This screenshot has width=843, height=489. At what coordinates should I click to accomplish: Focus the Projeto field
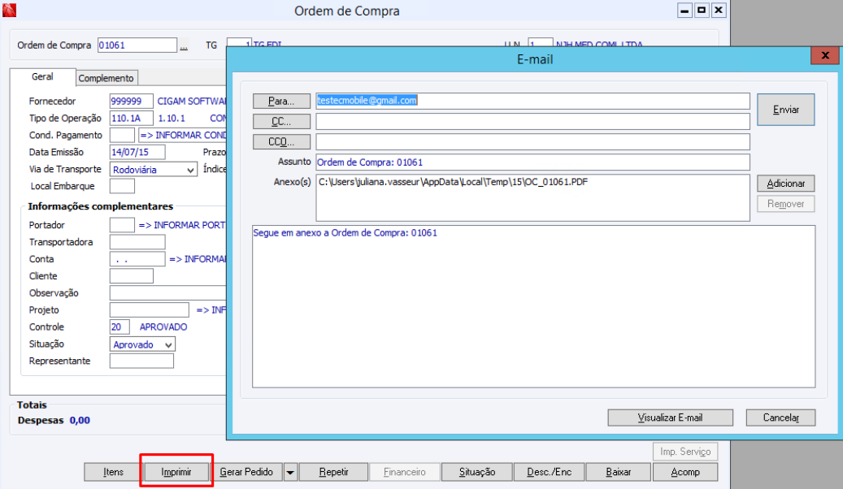(x=150, y=310)
